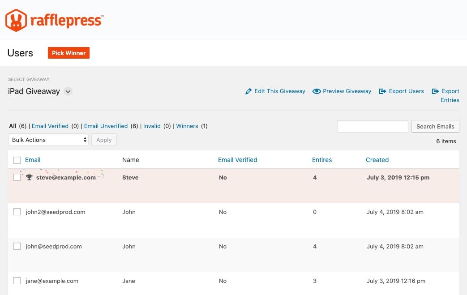Click the date July 3, 2019 12:16 pm
Image resolution: width=467 pixels, height=295 pixels.
[x=396, y=281]
